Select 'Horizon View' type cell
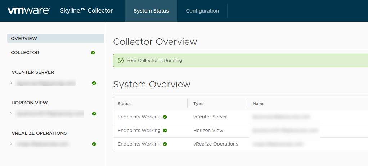This screenshot has height=166, width=368. 208,130
